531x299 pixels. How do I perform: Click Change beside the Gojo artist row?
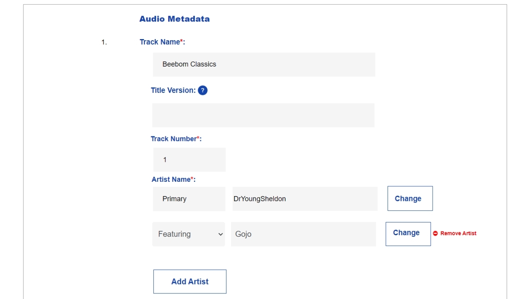click(x=408, y=233)
